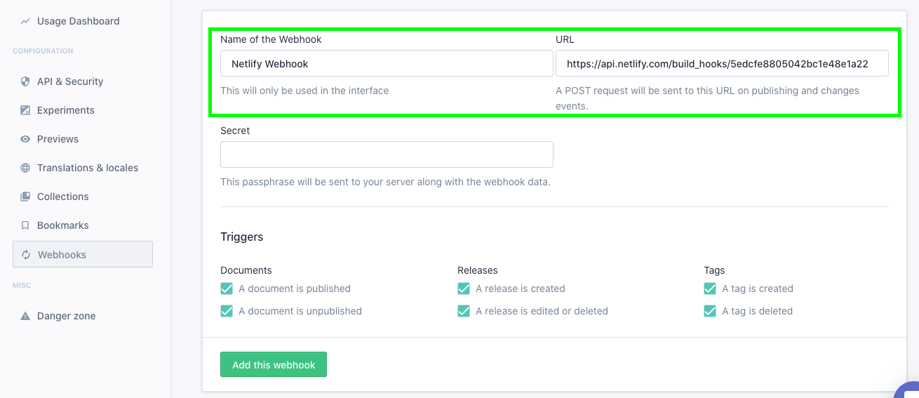The image size is (919, 398).
Task: Toggle 'A document is unpublished' checkbox
Action: 227,311
